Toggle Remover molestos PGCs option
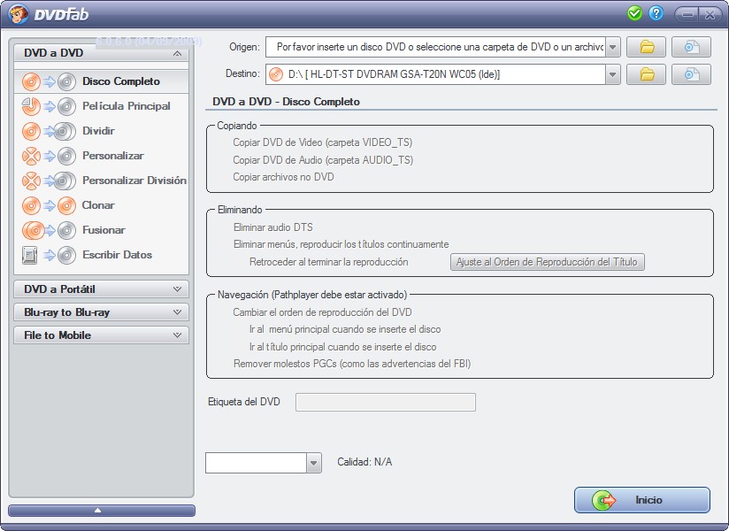The height and width of the screenshot is (531, 729). pos(352,364)
